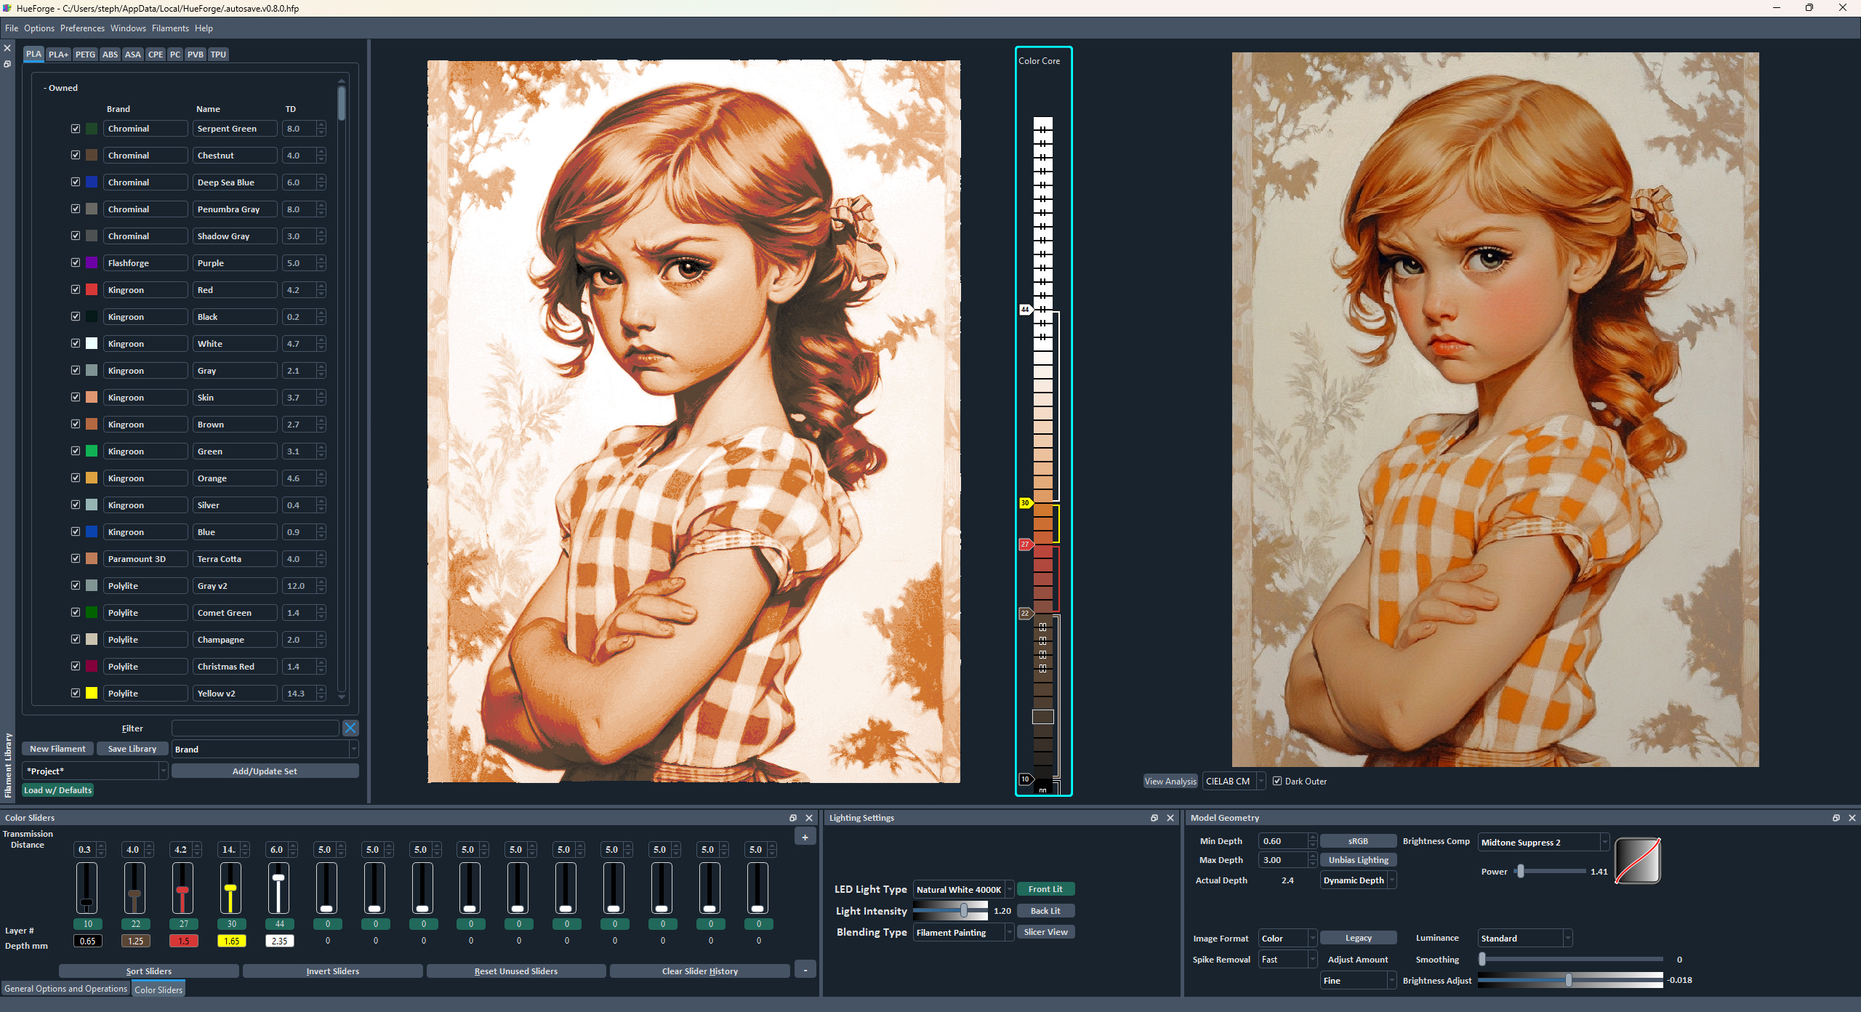Click the Polylite Yellow v2 color swatch

(92, 694)
